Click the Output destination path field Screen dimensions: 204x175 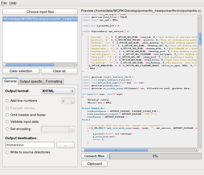point(30,145)
